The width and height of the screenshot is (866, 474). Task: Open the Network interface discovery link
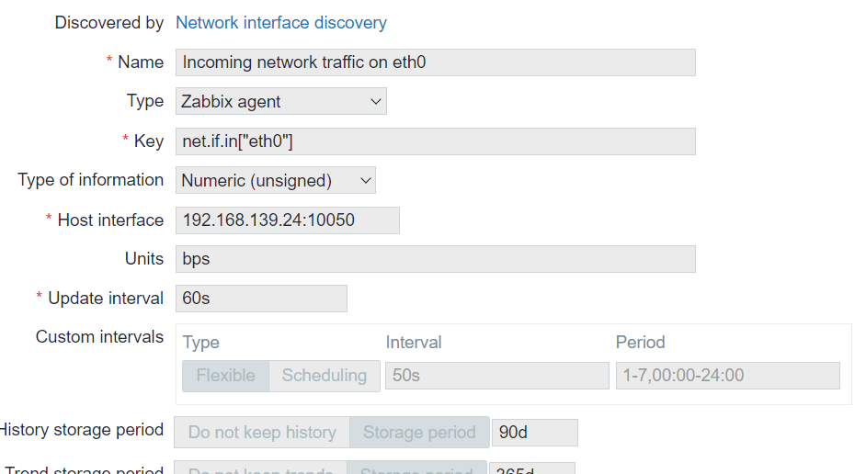(x=280, y=23)
